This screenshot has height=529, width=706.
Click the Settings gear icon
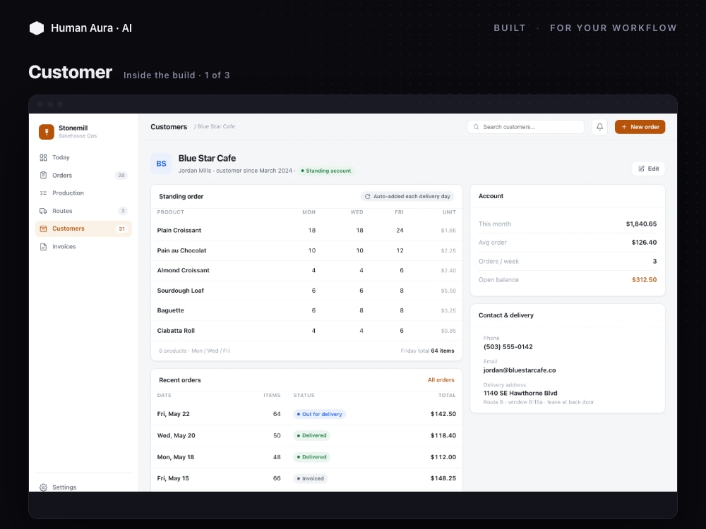[43, 487]
